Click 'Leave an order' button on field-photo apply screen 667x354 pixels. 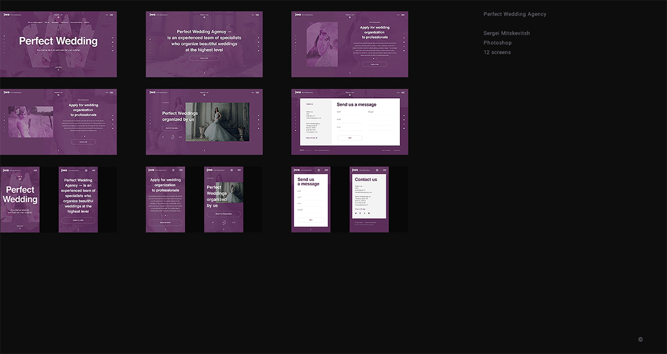(84, 142)
